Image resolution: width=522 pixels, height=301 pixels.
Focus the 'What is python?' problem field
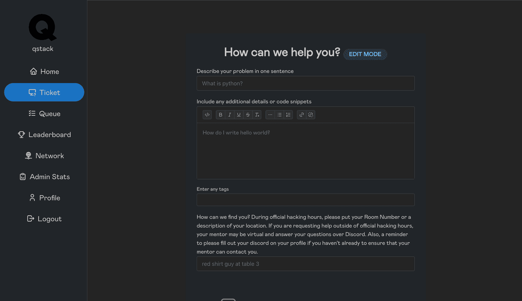tap(305, 84)
